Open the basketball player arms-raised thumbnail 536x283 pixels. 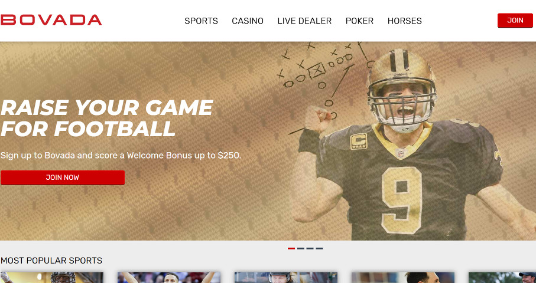click(x=169, y=278)
